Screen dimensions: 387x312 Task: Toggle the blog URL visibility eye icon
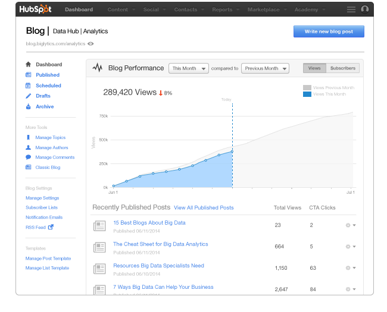tap(90, 43)
